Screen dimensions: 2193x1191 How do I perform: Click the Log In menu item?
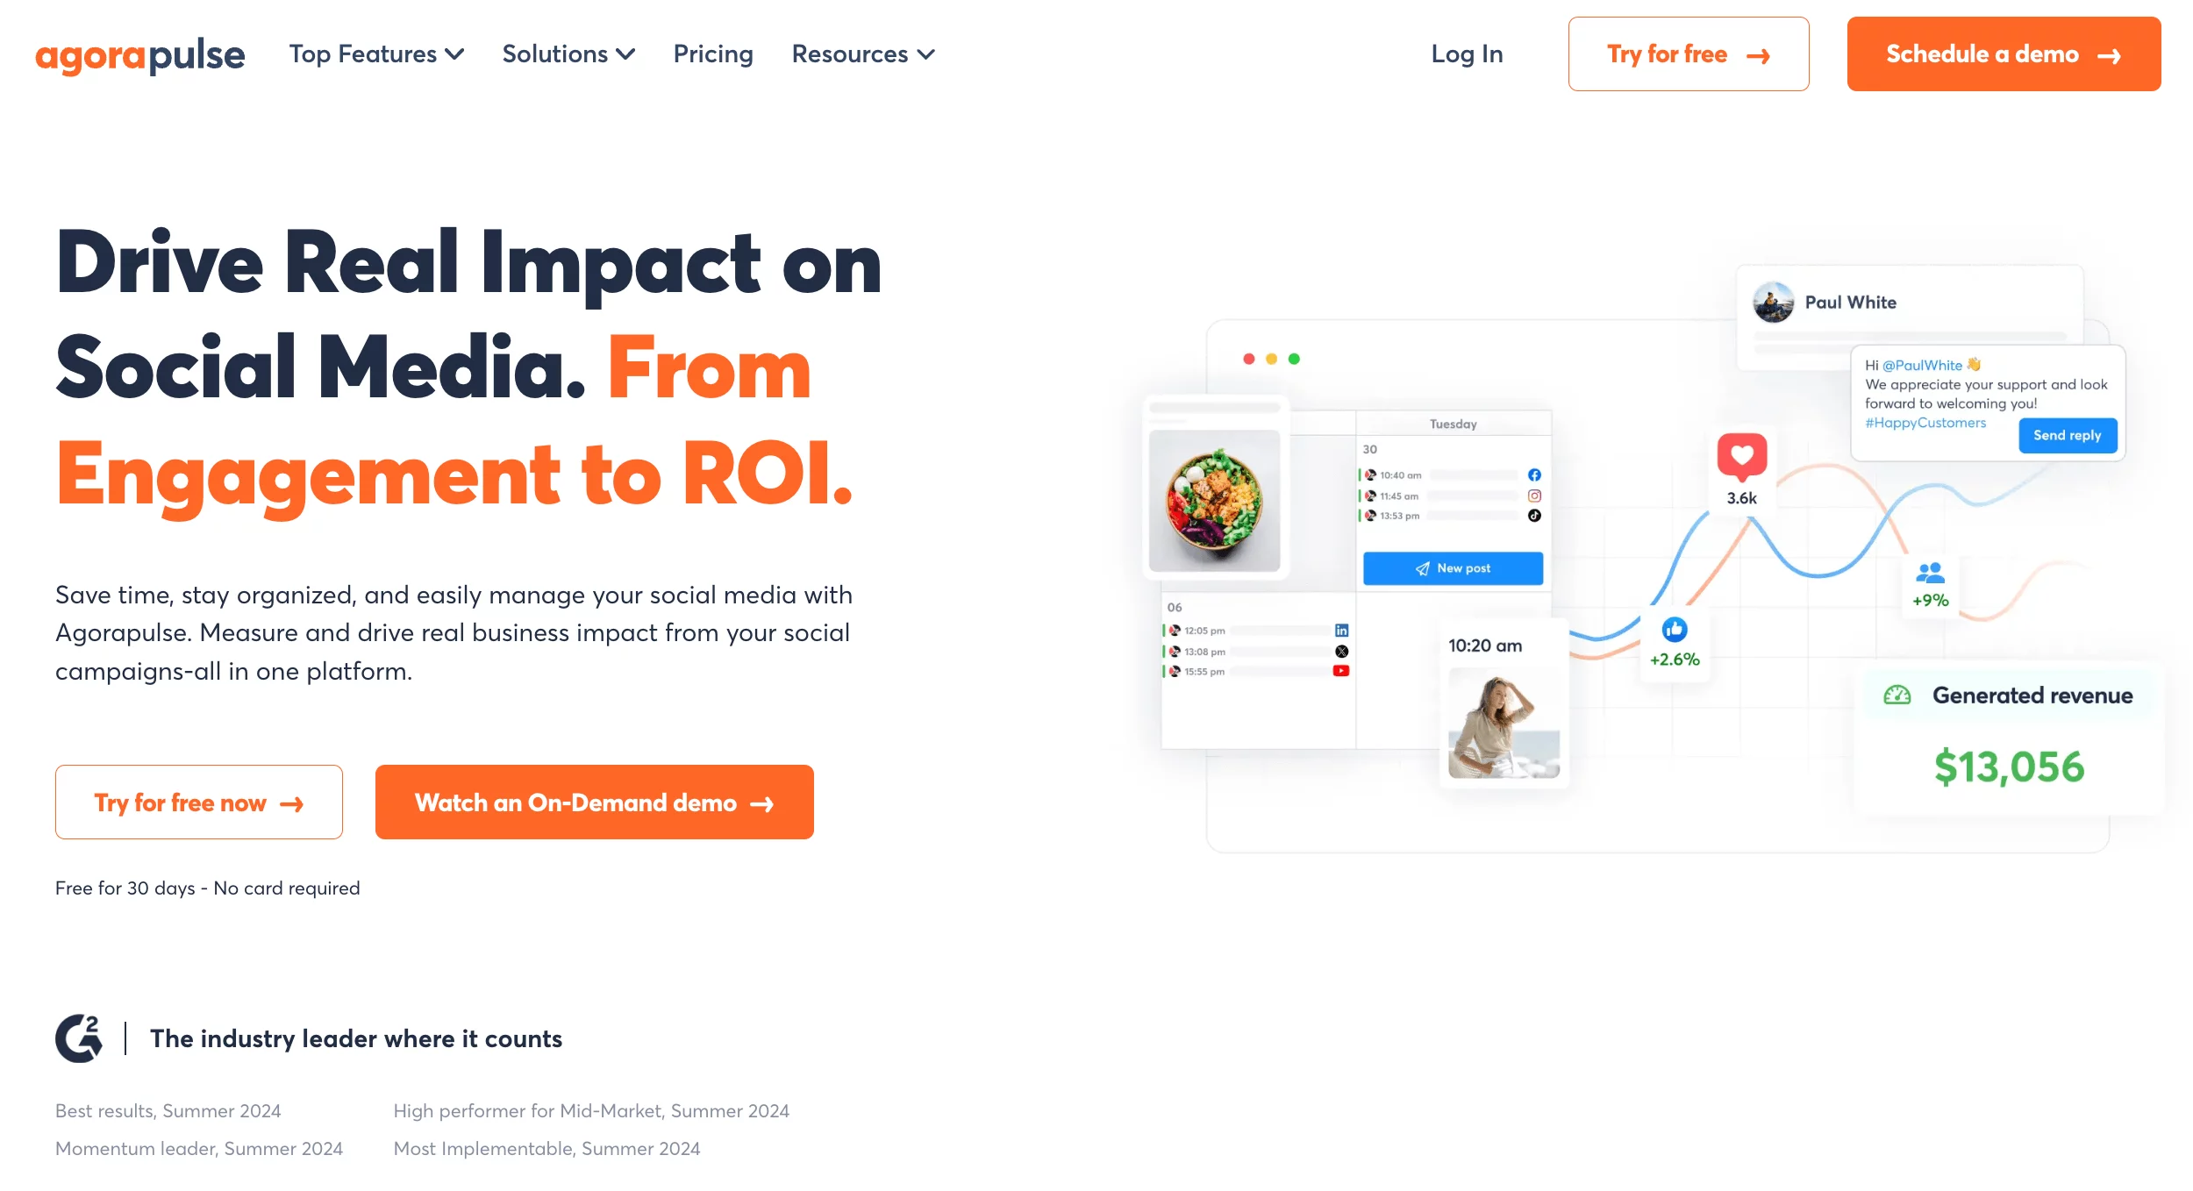tap(1467, 54)
